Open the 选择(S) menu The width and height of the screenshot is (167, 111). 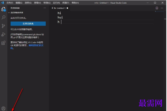(x=28, y=3)
